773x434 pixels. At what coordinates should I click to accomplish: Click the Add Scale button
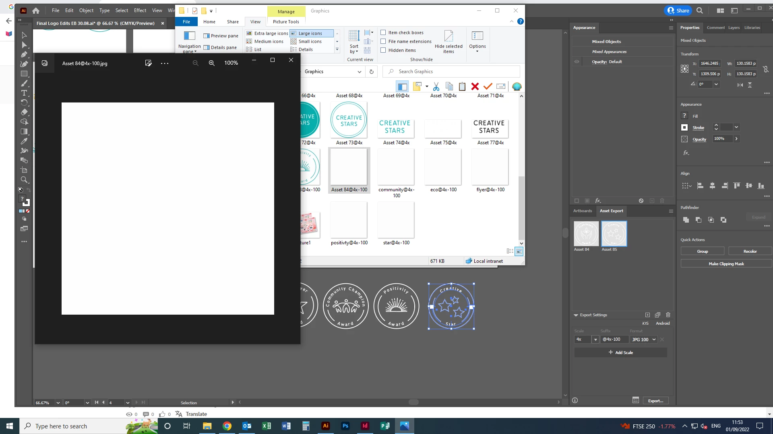620,352
